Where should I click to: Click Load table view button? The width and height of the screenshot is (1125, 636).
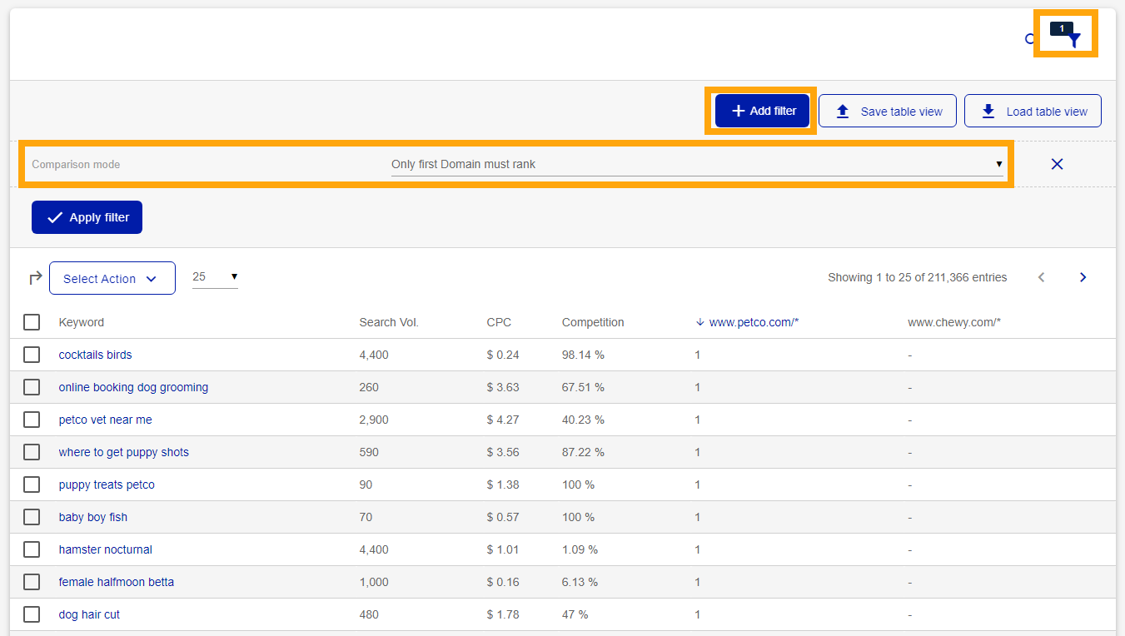[x=1033, y=111]
